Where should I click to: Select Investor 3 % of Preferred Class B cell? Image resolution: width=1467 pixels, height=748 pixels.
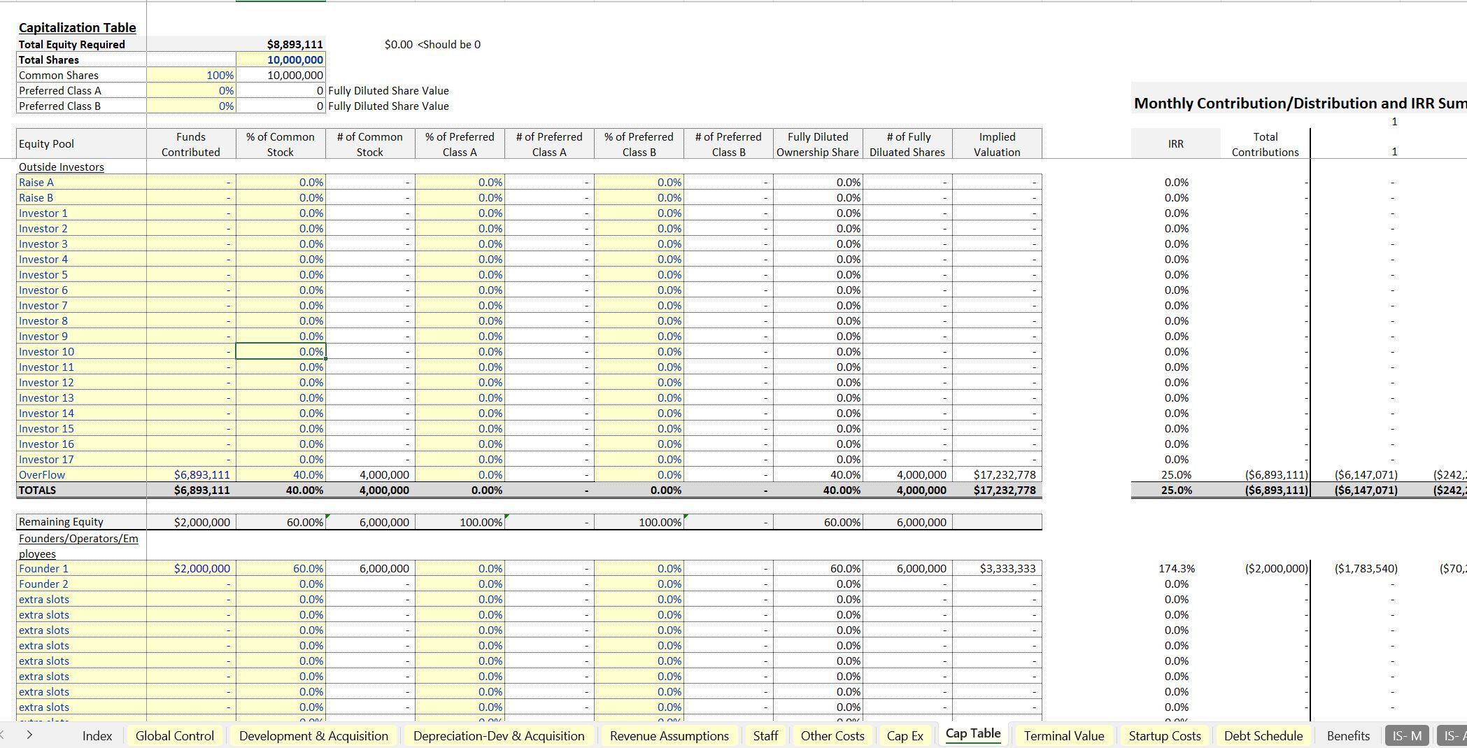tap(639, 244)
